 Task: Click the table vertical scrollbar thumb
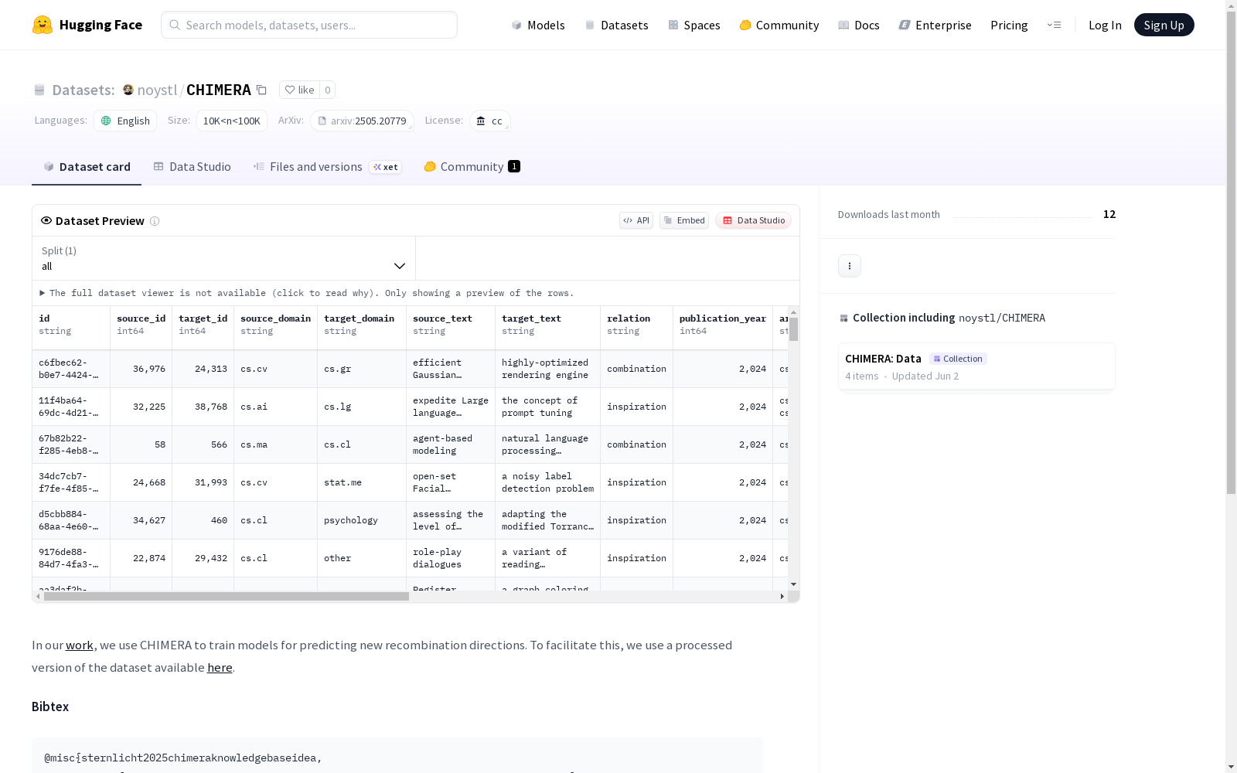794,329
